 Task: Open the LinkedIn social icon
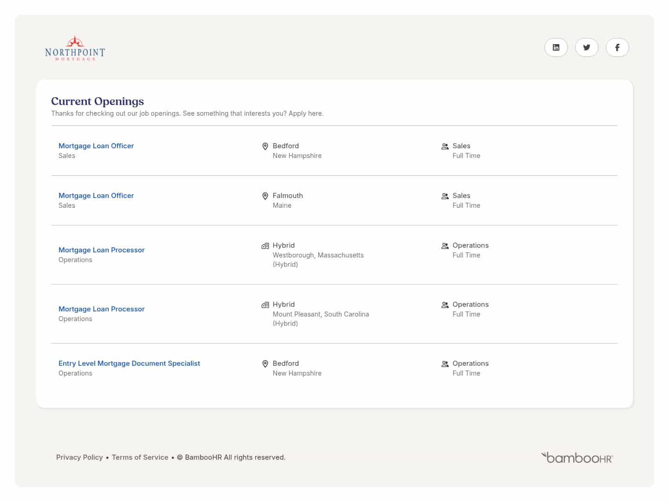pyautogui.click(x=556, y=47)
